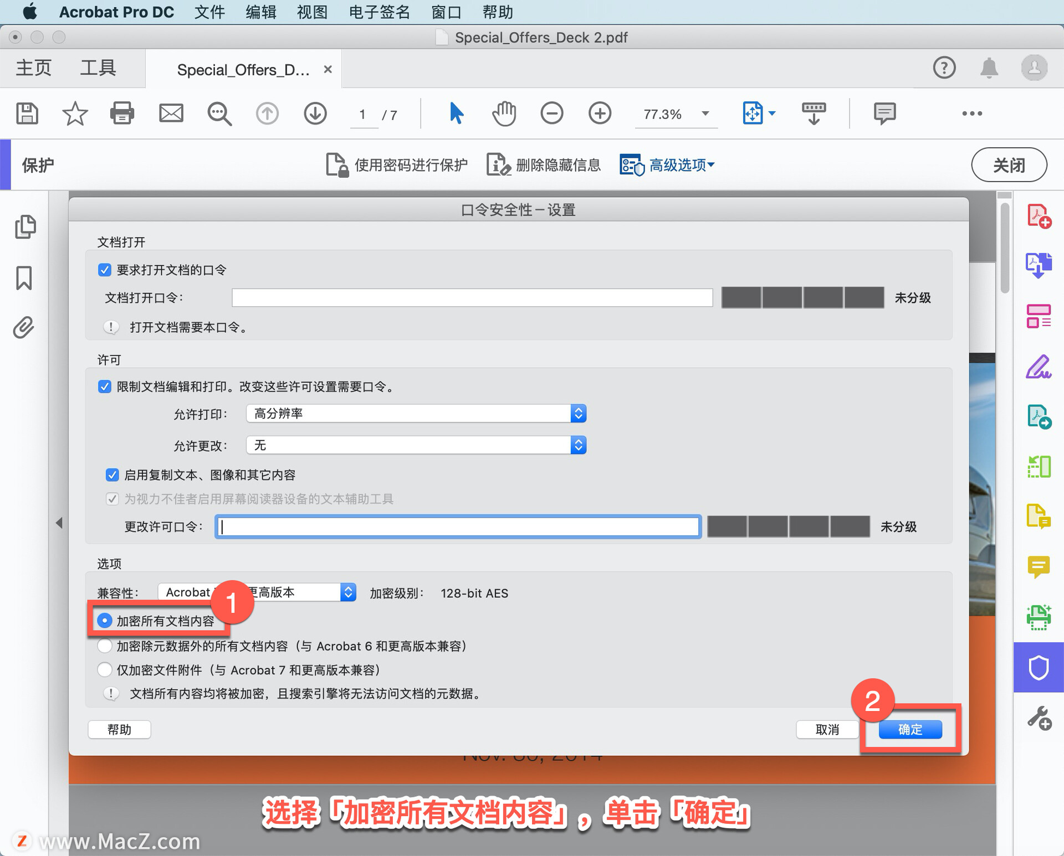Viewport: 1064px width, 856px height.
Task: Open the comment speech bubble tool
Action: pyautogui.click(x=884, y=114)
